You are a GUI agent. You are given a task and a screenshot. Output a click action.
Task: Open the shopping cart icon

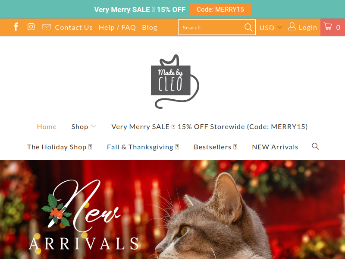click(328, 27)
